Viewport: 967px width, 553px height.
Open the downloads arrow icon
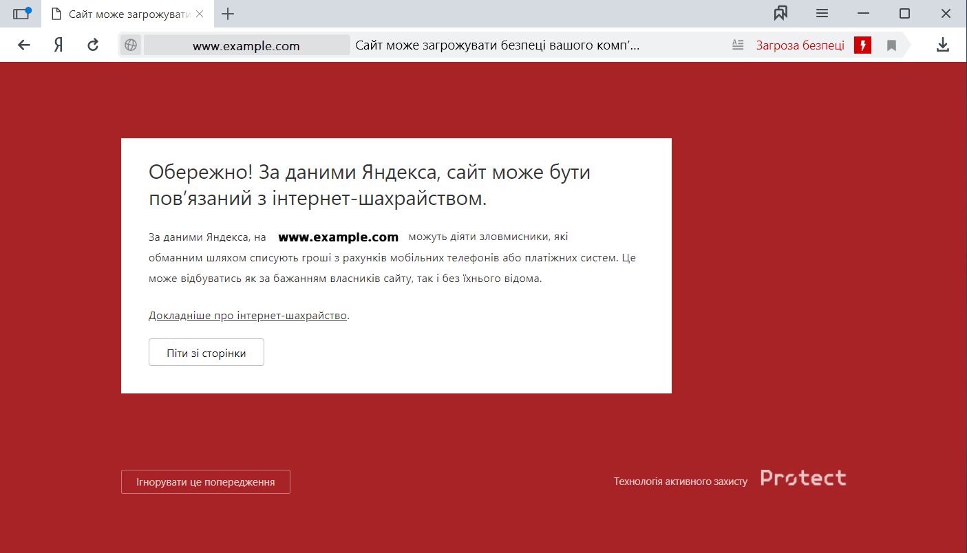[943, 45]
